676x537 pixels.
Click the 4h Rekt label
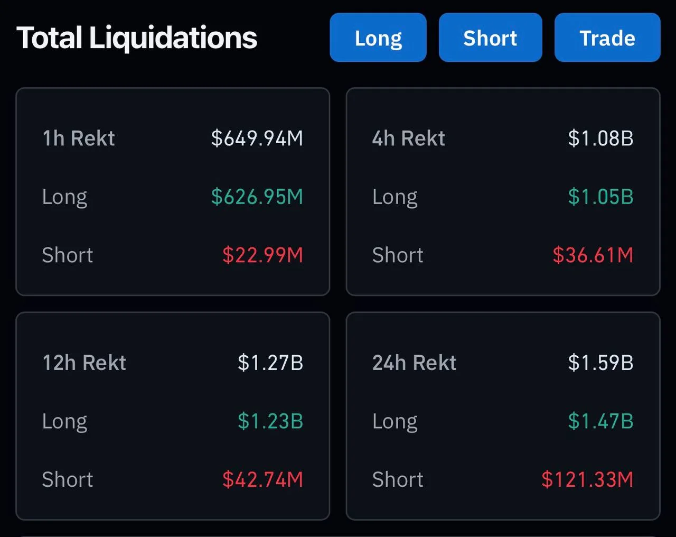(408, 138)
